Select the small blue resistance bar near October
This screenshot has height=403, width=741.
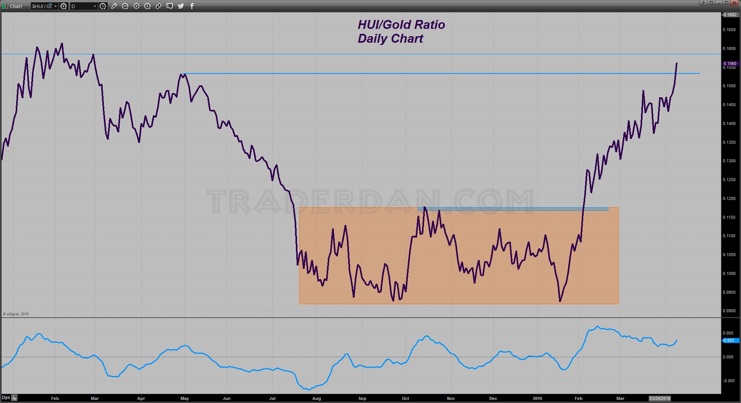click(513, 209)
